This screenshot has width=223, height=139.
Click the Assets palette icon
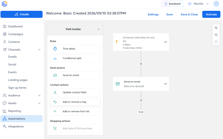click(4, 103)
